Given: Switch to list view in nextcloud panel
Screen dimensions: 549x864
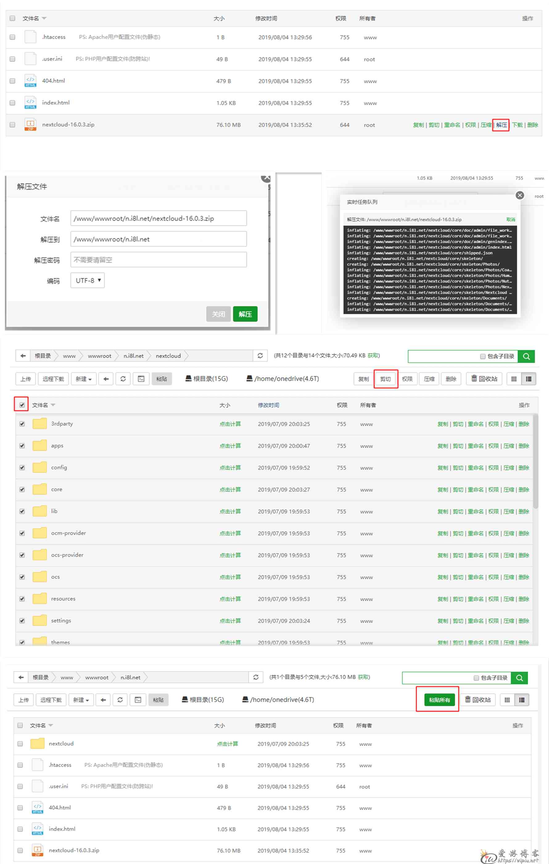Looking at the screenshot, I should (x=529, y=379).
